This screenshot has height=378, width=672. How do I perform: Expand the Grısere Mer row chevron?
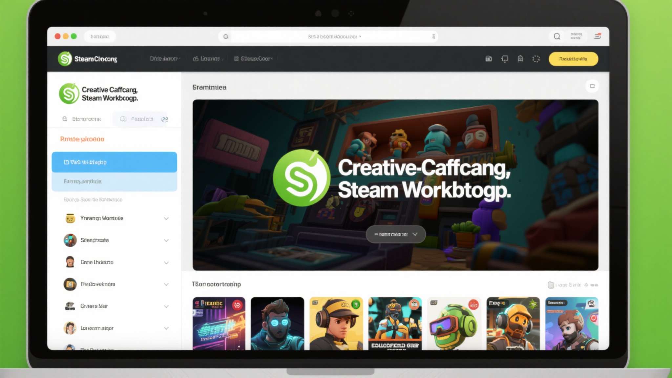[x=166, y=306]
